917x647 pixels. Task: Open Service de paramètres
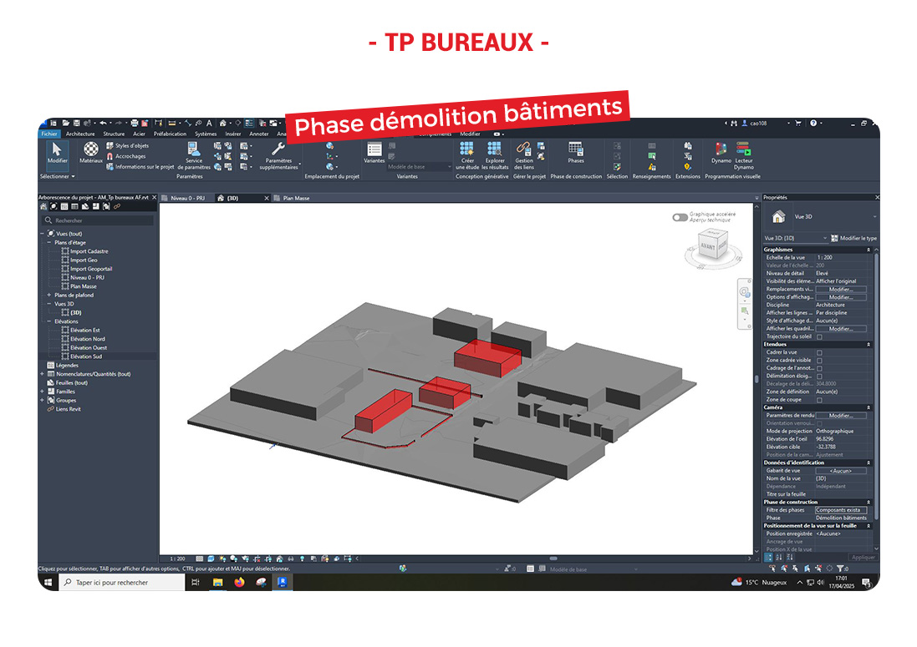[x=194, y=155]
